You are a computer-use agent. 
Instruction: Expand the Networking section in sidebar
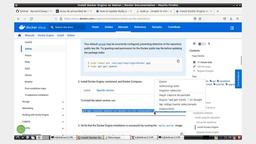pos(63,108)
